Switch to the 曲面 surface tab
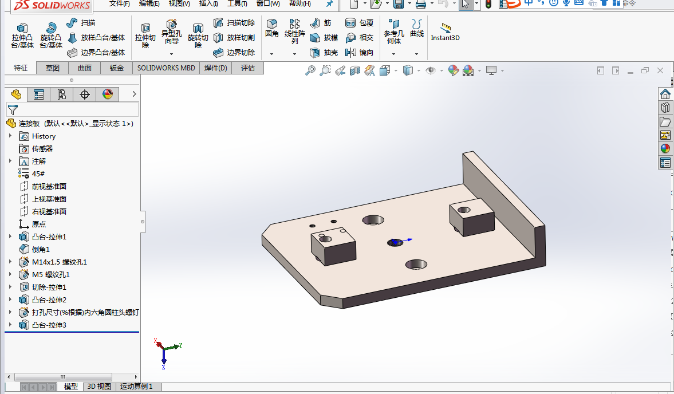The width and height of the screenshot is (674, 394). (x=85, y=68)
